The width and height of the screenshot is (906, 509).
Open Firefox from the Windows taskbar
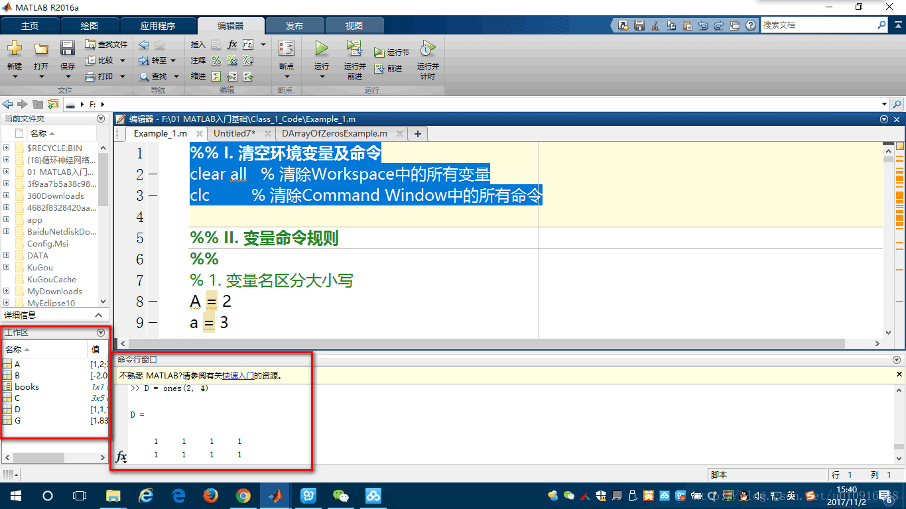(x=211, y=495)
